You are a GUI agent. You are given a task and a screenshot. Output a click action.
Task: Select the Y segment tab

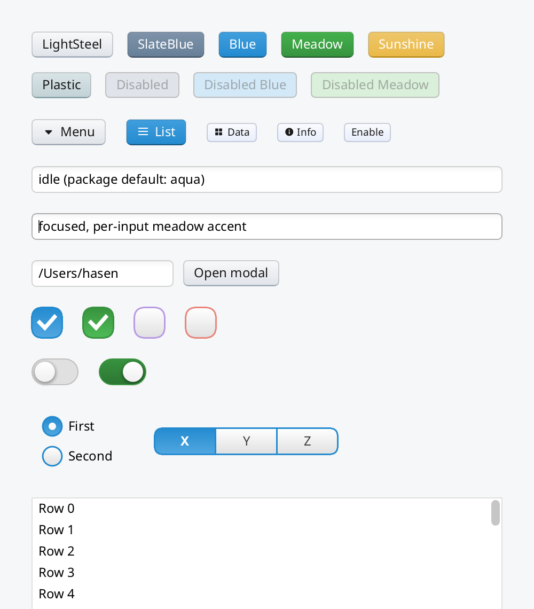(x=246, y=441)
